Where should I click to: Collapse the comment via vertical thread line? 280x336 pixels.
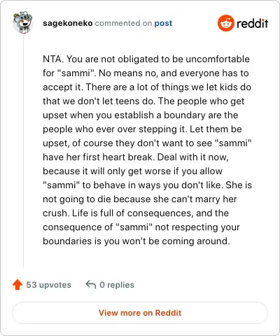click(23, 152)
